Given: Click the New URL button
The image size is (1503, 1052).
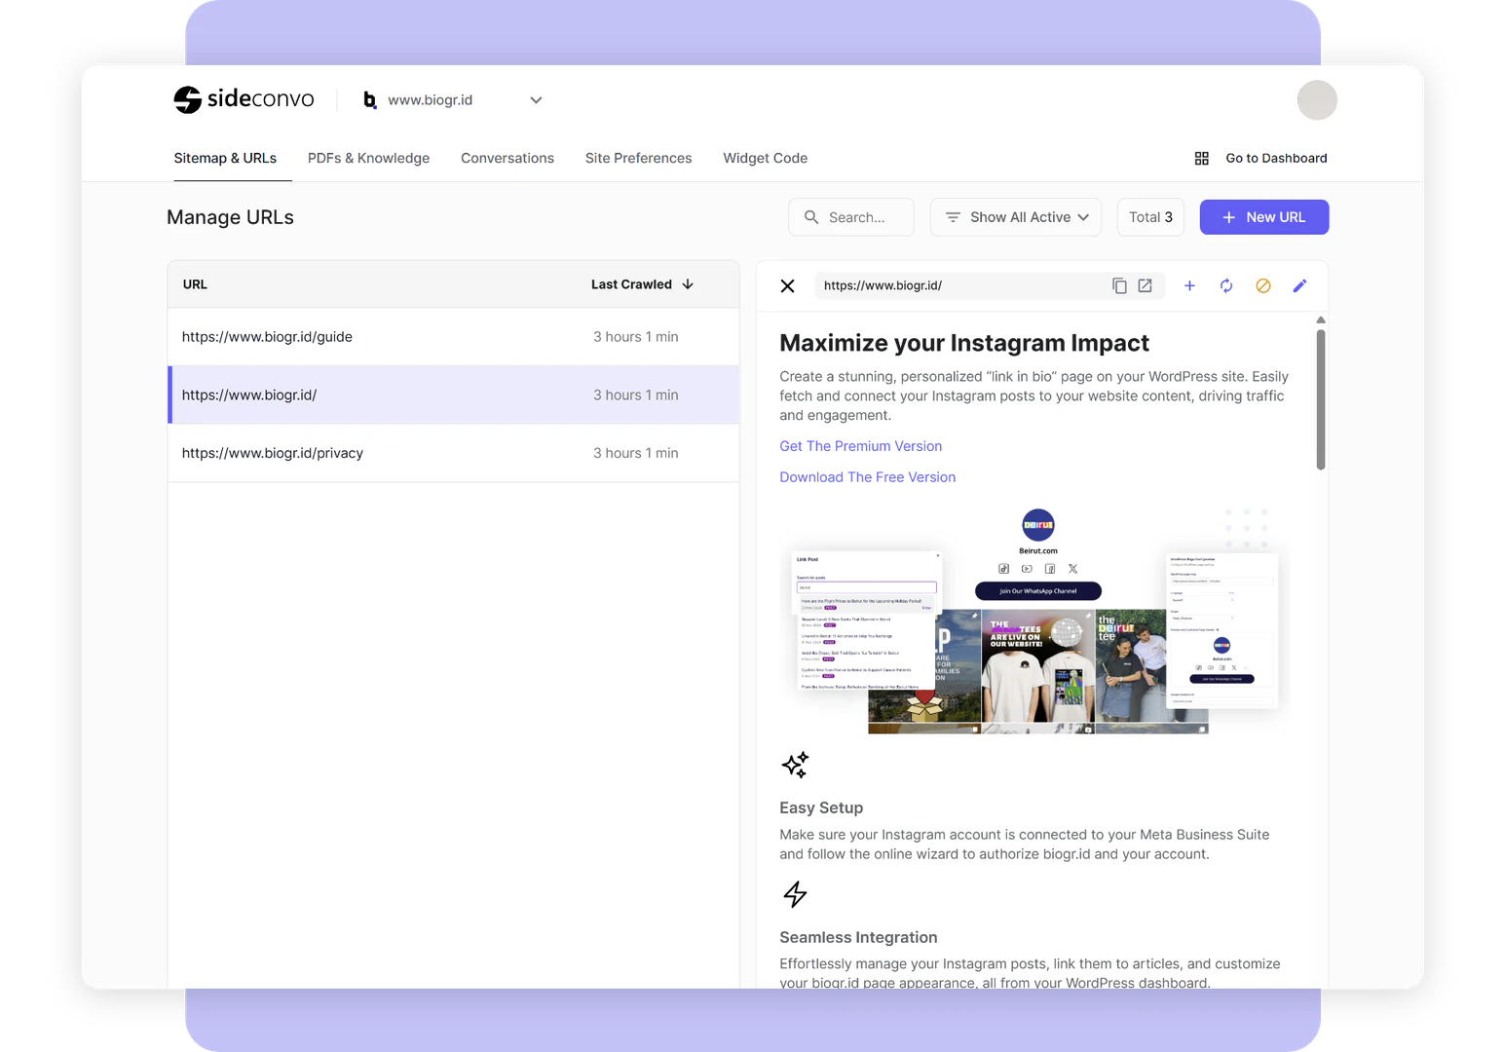Looking at the screenshot, I should [1263, 217].
